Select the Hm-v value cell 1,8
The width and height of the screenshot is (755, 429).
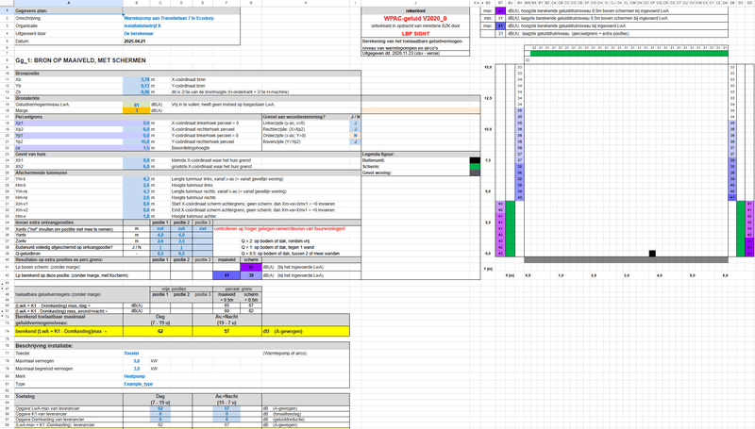pos(136,217)
